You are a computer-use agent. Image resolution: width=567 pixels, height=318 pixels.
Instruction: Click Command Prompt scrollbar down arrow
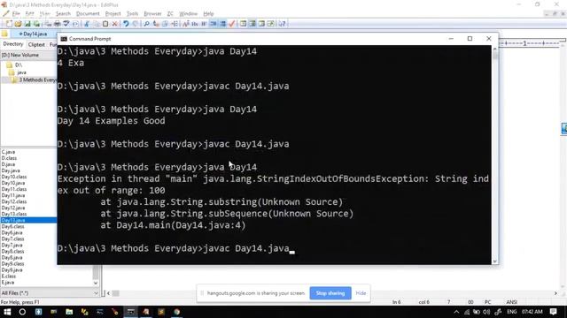point(494,261)
